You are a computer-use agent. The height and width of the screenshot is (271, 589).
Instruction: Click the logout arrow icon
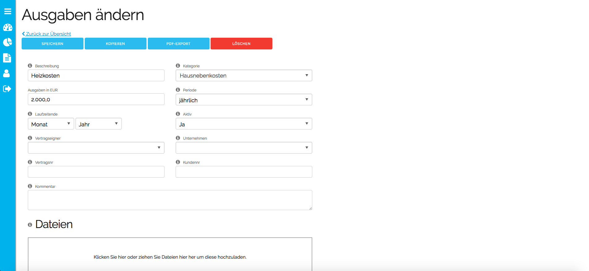point(7,89)
